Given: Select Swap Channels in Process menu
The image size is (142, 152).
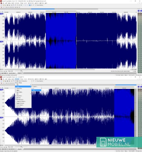Looking at the screenshot, I should 23,103.
